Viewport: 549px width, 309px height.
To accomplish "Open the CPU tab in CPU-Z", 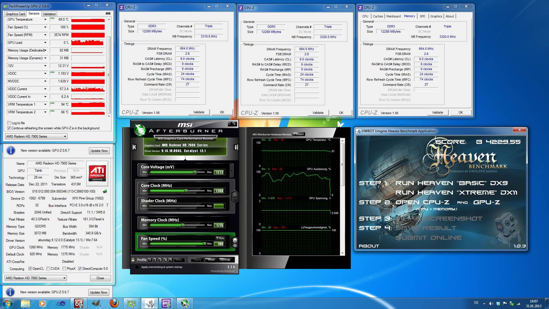I will (365, 16).
